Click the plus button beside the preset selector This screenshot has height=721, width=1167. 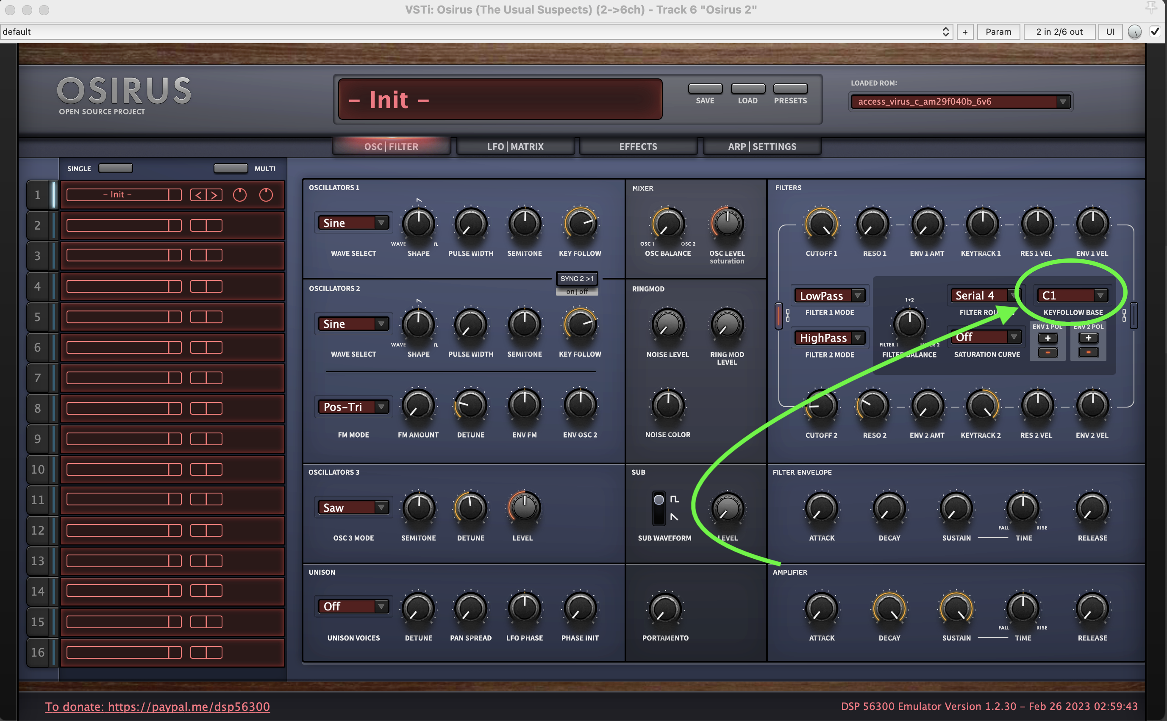pos(965,32)
